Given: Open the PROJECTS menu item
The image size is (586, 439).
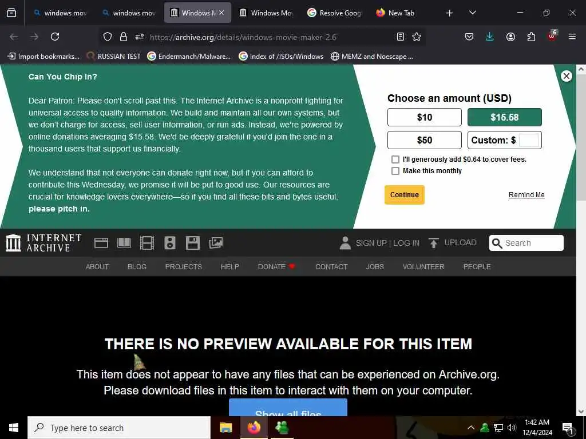Looking at the screenshot, I should coord(184,266).
